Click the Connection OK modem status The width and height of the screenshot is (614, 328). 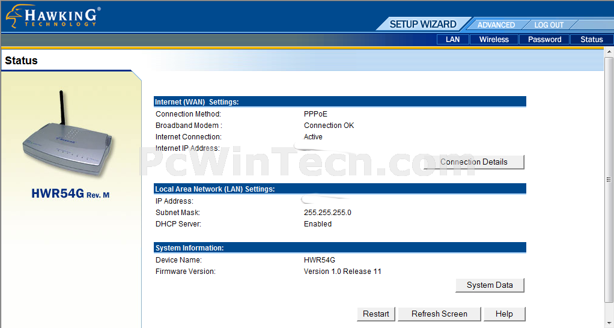329,125
